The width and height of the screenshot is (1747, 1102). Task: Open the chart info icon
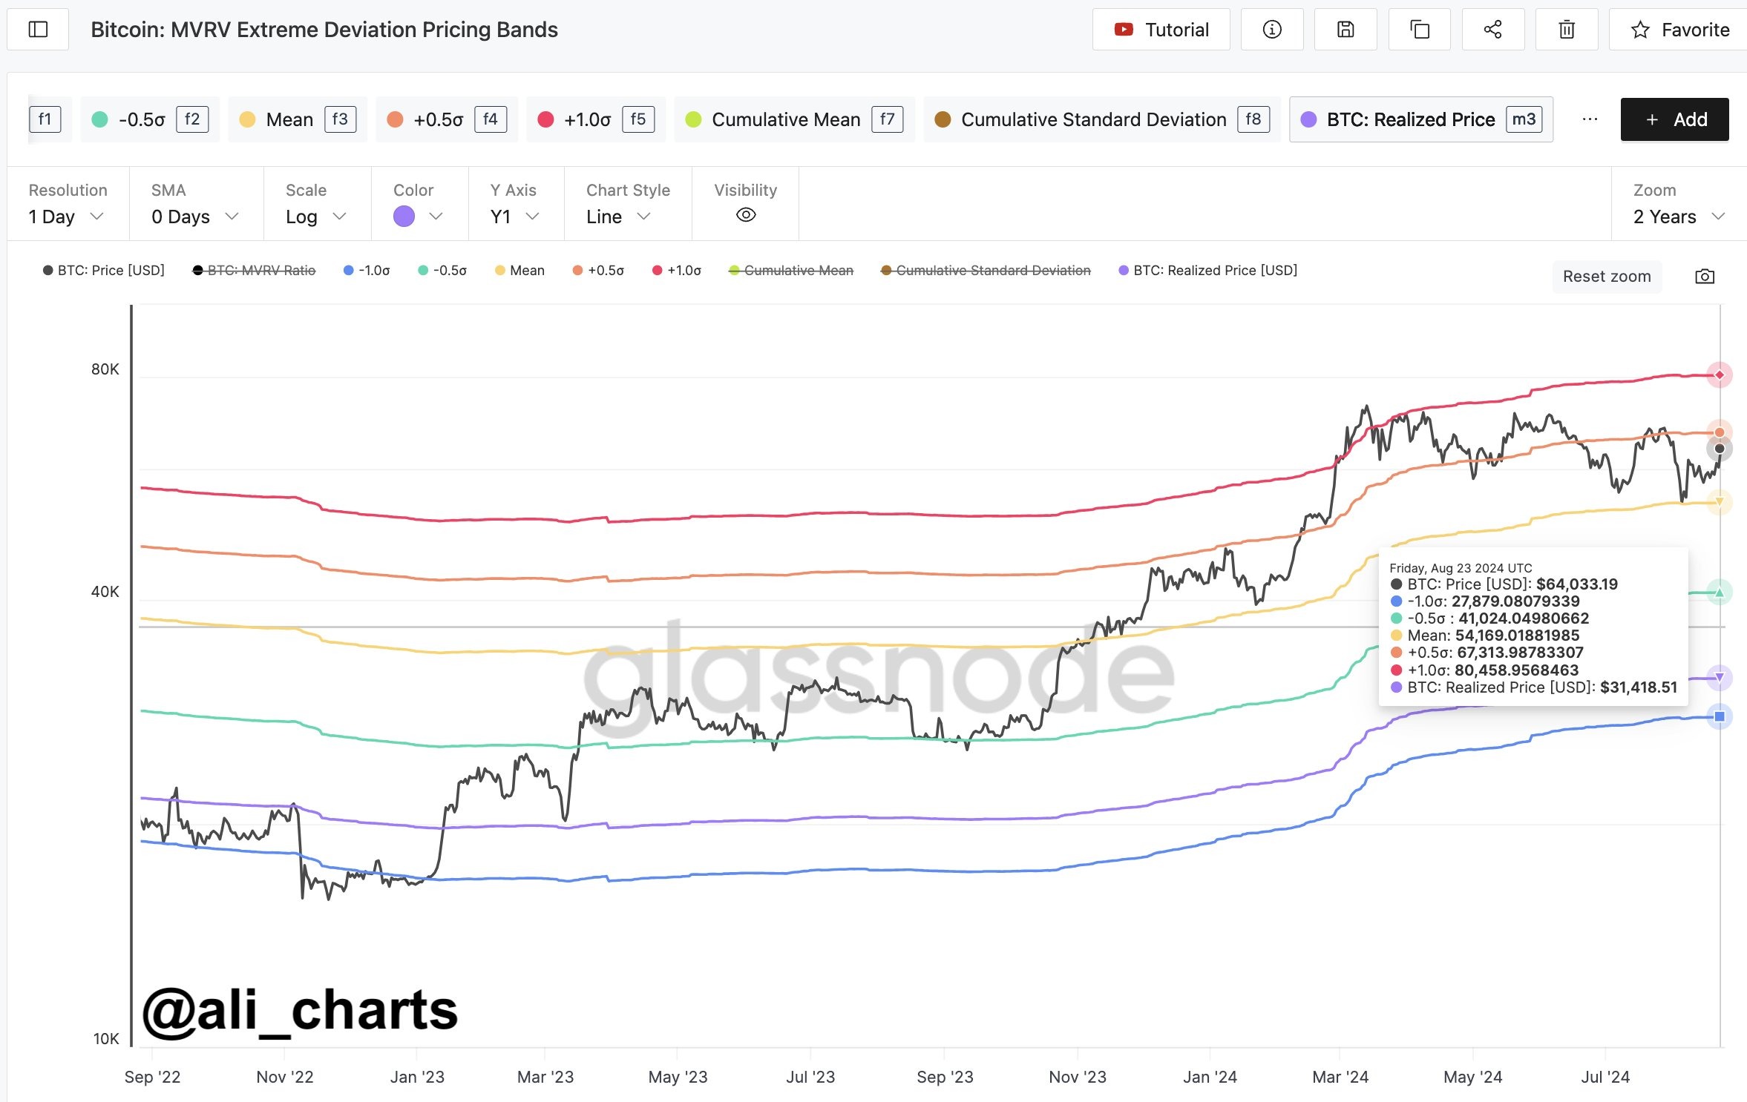click(x=1271, y=30)
